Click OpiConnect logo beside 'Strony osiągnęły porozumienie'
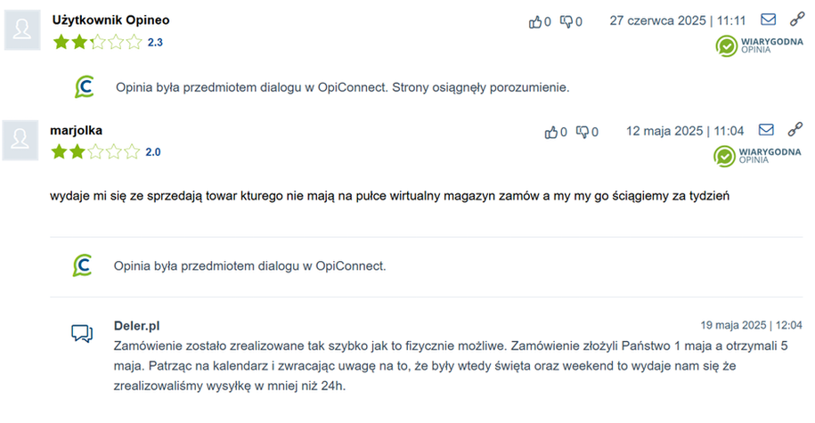The width and height of the screenshot is (815, 423). pos(85,87)
